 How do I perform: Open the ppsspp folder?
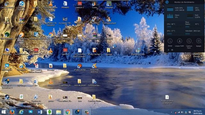tap(109, 51)
